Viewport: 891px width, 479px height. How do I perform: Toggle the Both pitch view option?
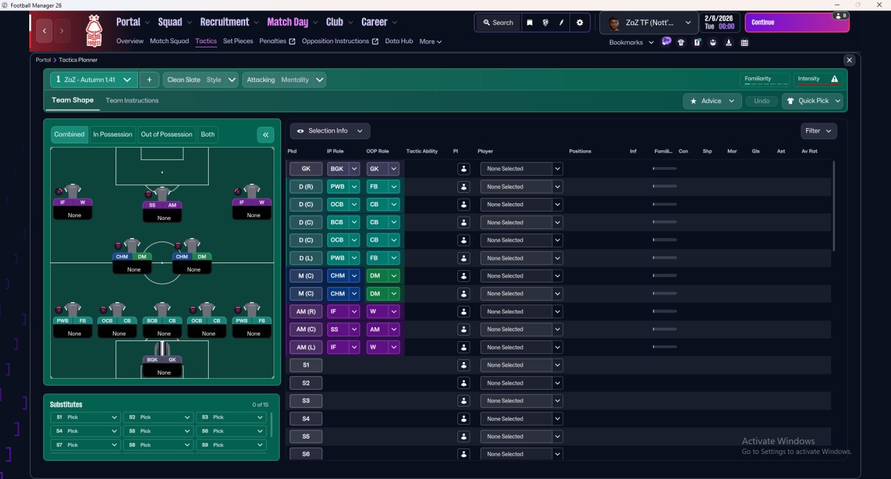pyautogui.click(x=207, y=134)
